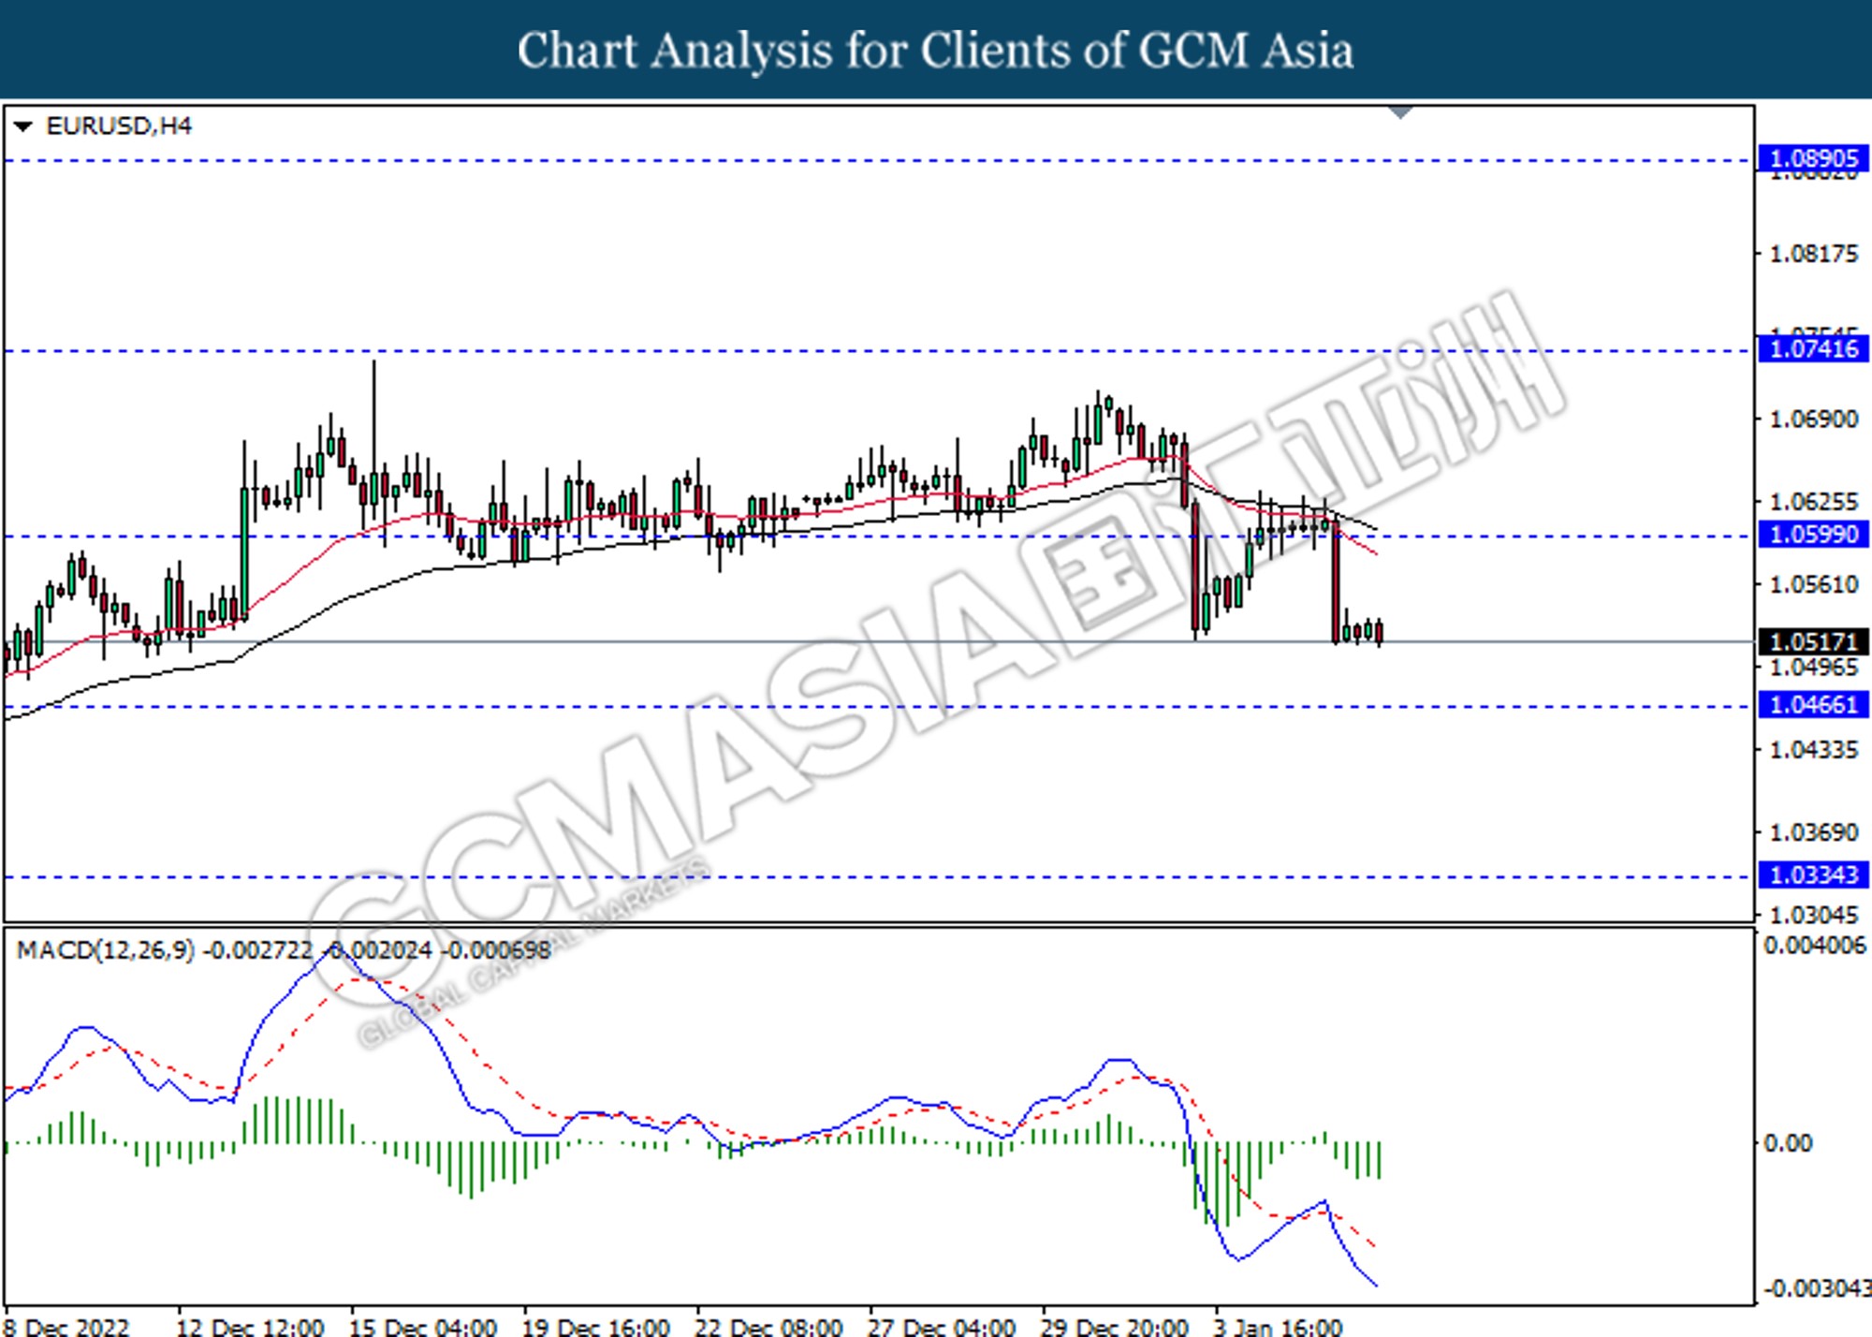Click the 1.07416 resistance level label

(1813, 349)
